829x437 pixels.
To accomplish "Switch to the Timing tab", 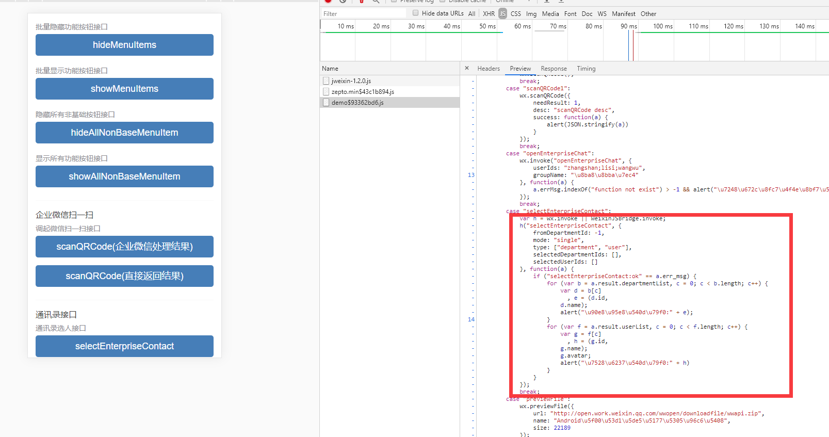I will pos(586,69).
